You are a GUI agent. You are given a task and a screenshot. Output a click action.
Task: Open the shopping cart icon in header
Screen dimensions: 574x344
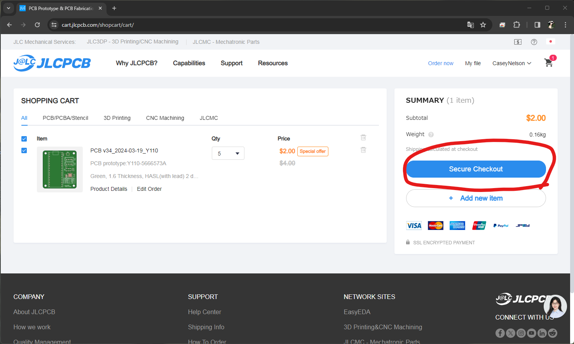coord(548,63)
